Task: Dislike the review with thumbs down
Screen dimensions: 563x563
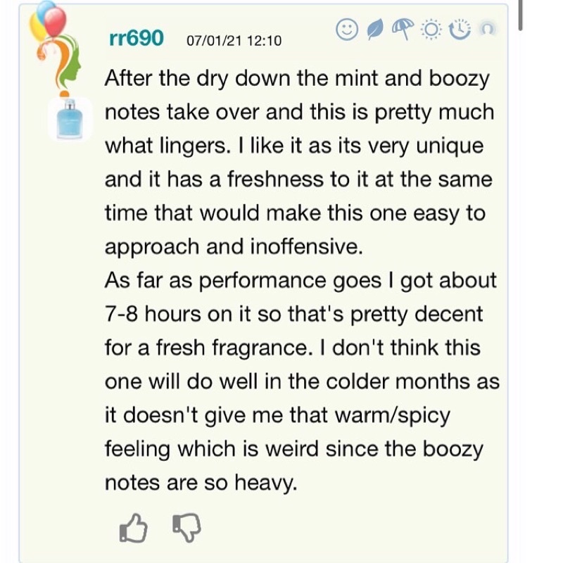Action: (x=186, y=527)
